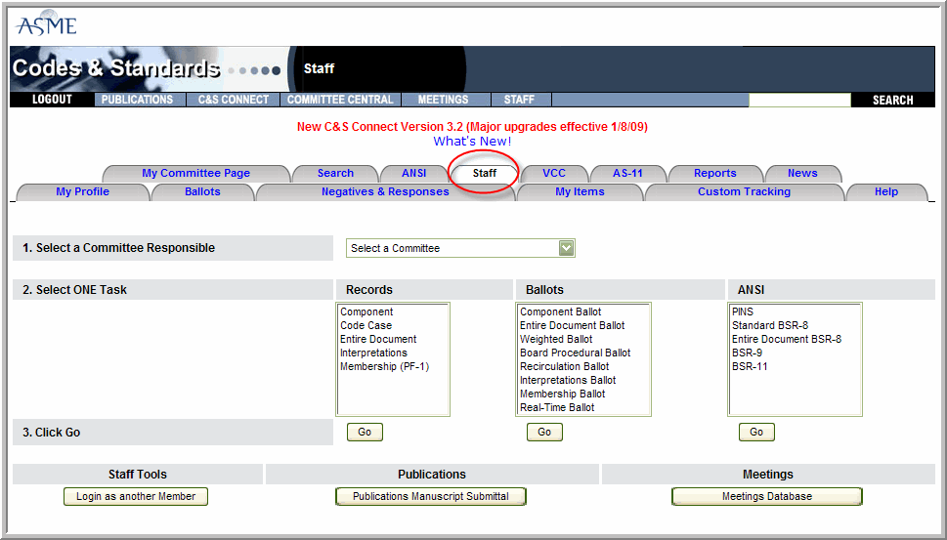The width and height of the screenshot is (947, 540).
Task: Open the Negatives & Responses tab
Action: click(385, 191)
